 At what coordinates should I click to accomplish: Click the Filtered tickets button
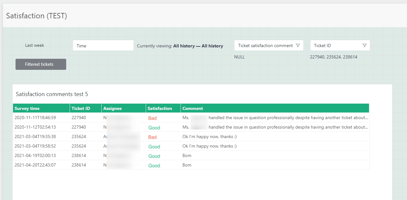click(x=41, y=64)
